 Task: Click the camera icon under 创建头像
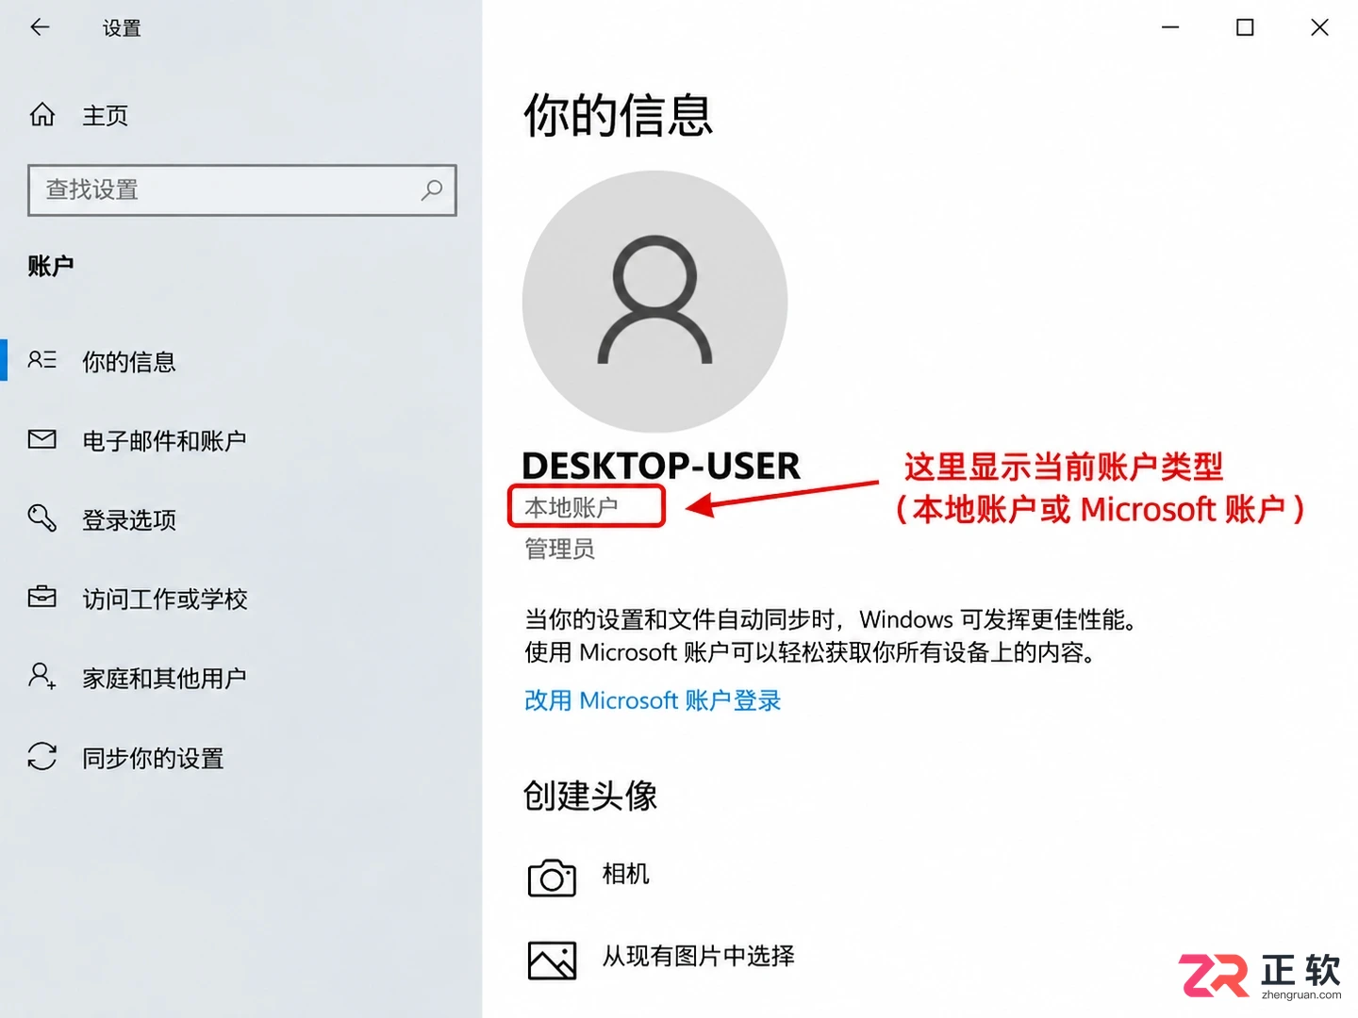(552, 878)
